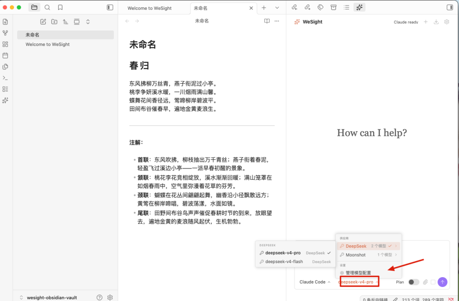
Task: Create a new folder icon
Action: pyautogui.click(x=54, y=22)
